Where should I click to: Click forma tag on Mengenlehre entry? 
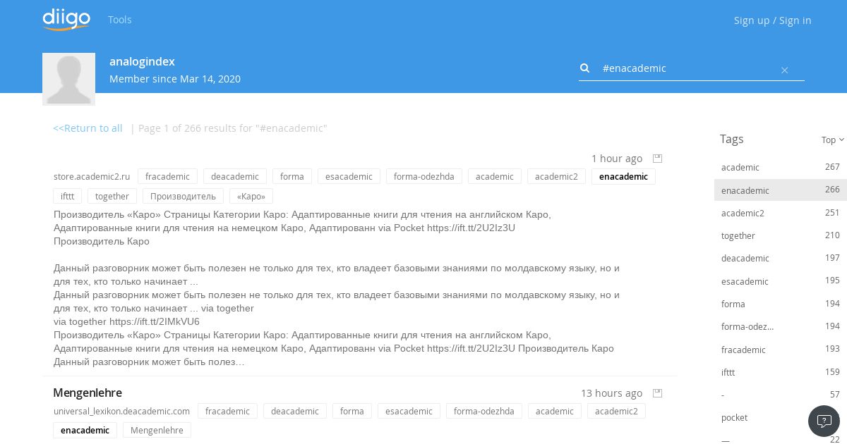tap(352, 411)
